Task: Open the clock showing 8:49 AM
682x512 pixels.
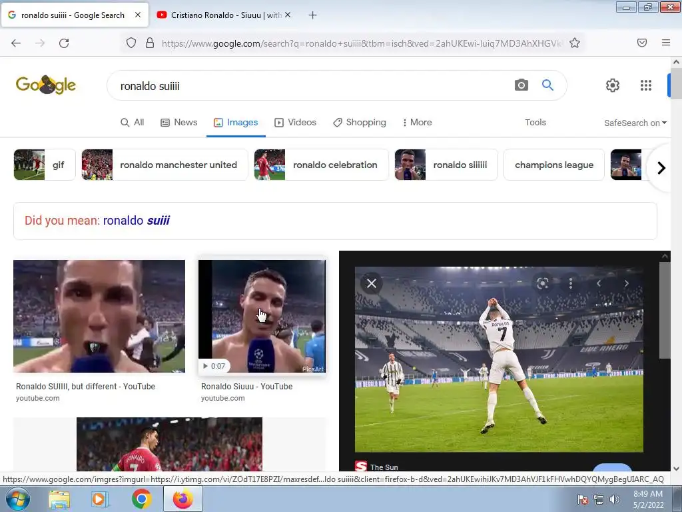Action: tap(648, 499)
